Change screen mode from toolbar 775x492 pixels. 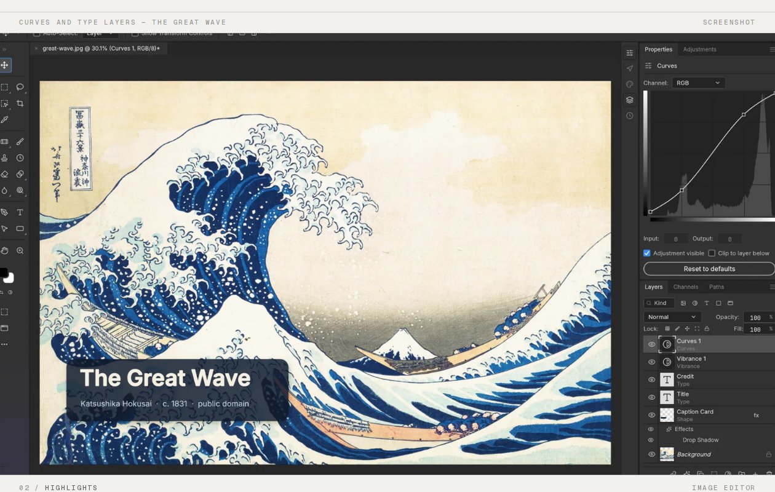click(x=4, y=328)
